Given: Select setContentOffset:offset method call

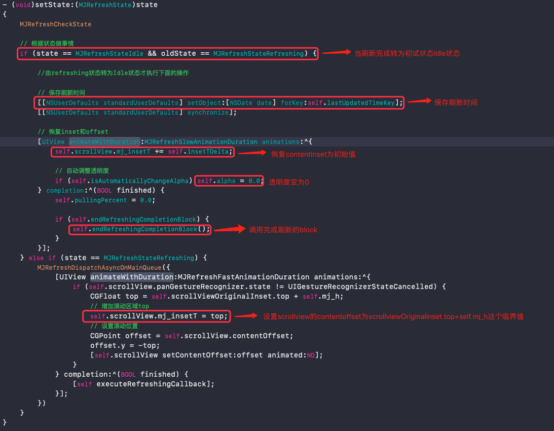Looking at the screenshot, I should [213, 355].
